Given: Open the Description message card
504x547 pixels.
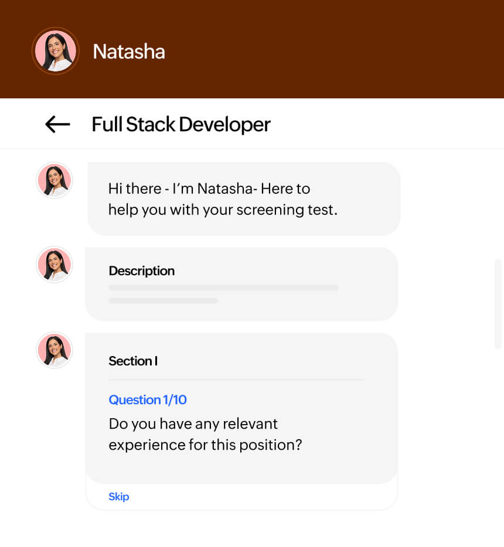Looking at the screenshot, I should pos(241,284).
